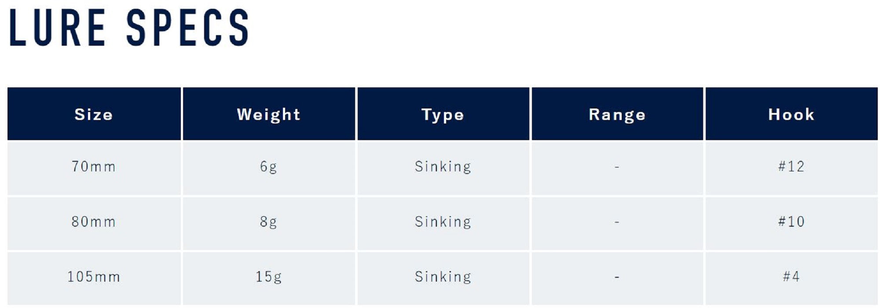Viewport: 880px width, 308px height.
Task: Click the LURE SPECS heading
Action: [128, 27]
